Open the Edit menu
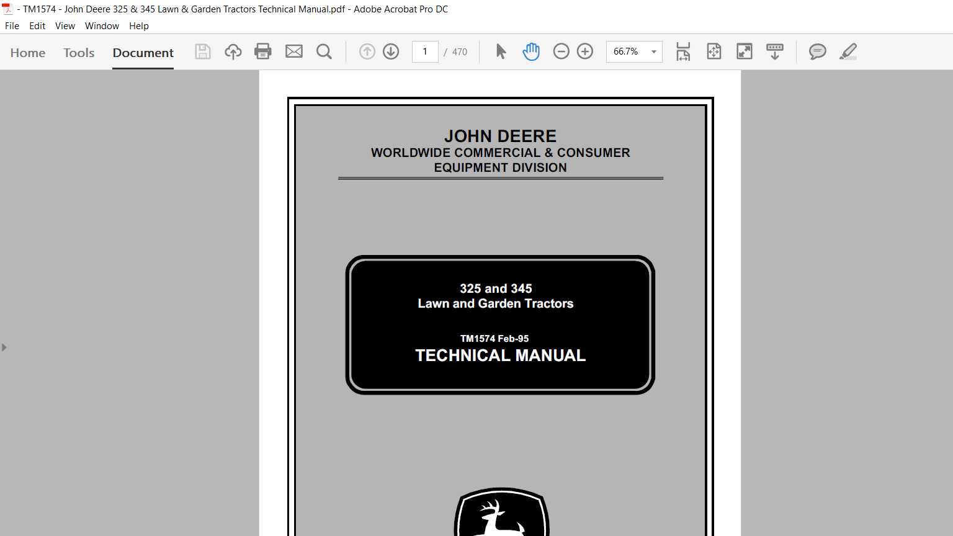Image resolution: width=953 pixels, height=536 pixels. [37, 26]
